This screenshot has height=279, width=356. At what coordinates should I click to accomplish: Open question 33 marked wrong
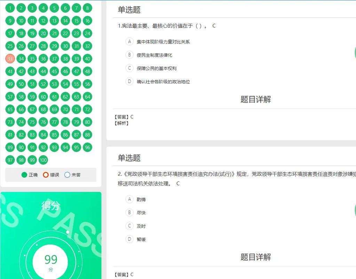(x=10, y=59)
